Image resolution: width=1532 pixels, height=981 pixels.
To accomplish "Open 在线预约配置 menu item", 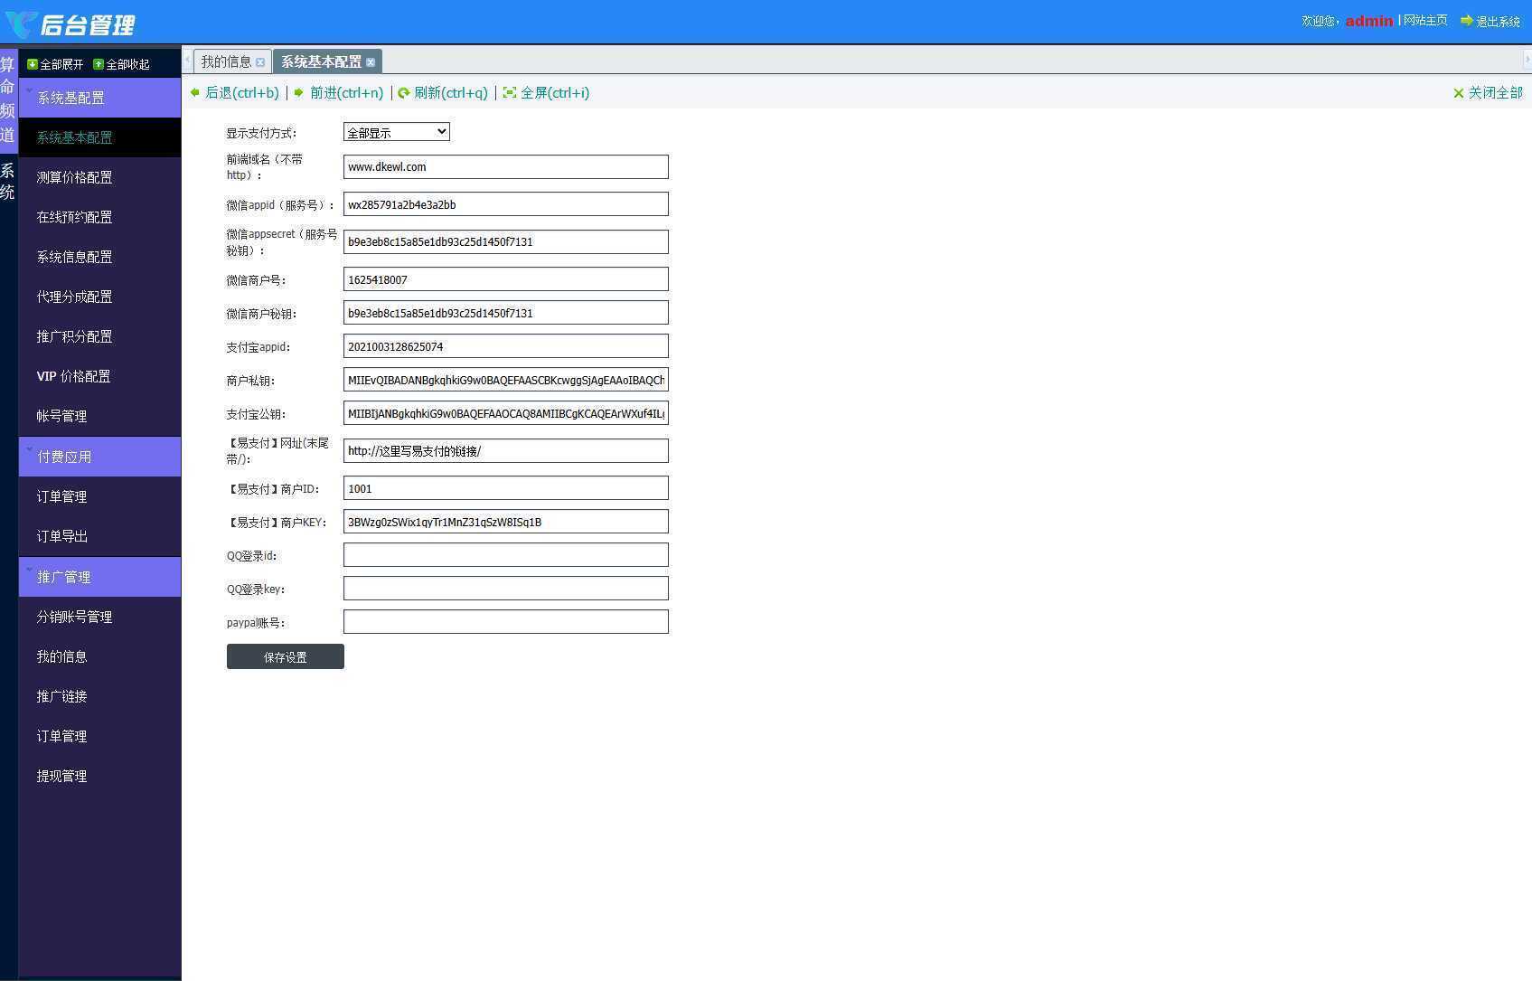I will [99, 217].
